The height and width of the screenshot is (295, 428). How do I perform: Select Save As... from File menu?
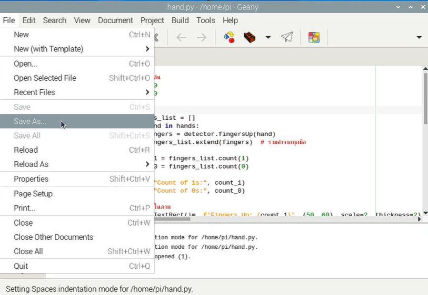(x=30, y=121)
